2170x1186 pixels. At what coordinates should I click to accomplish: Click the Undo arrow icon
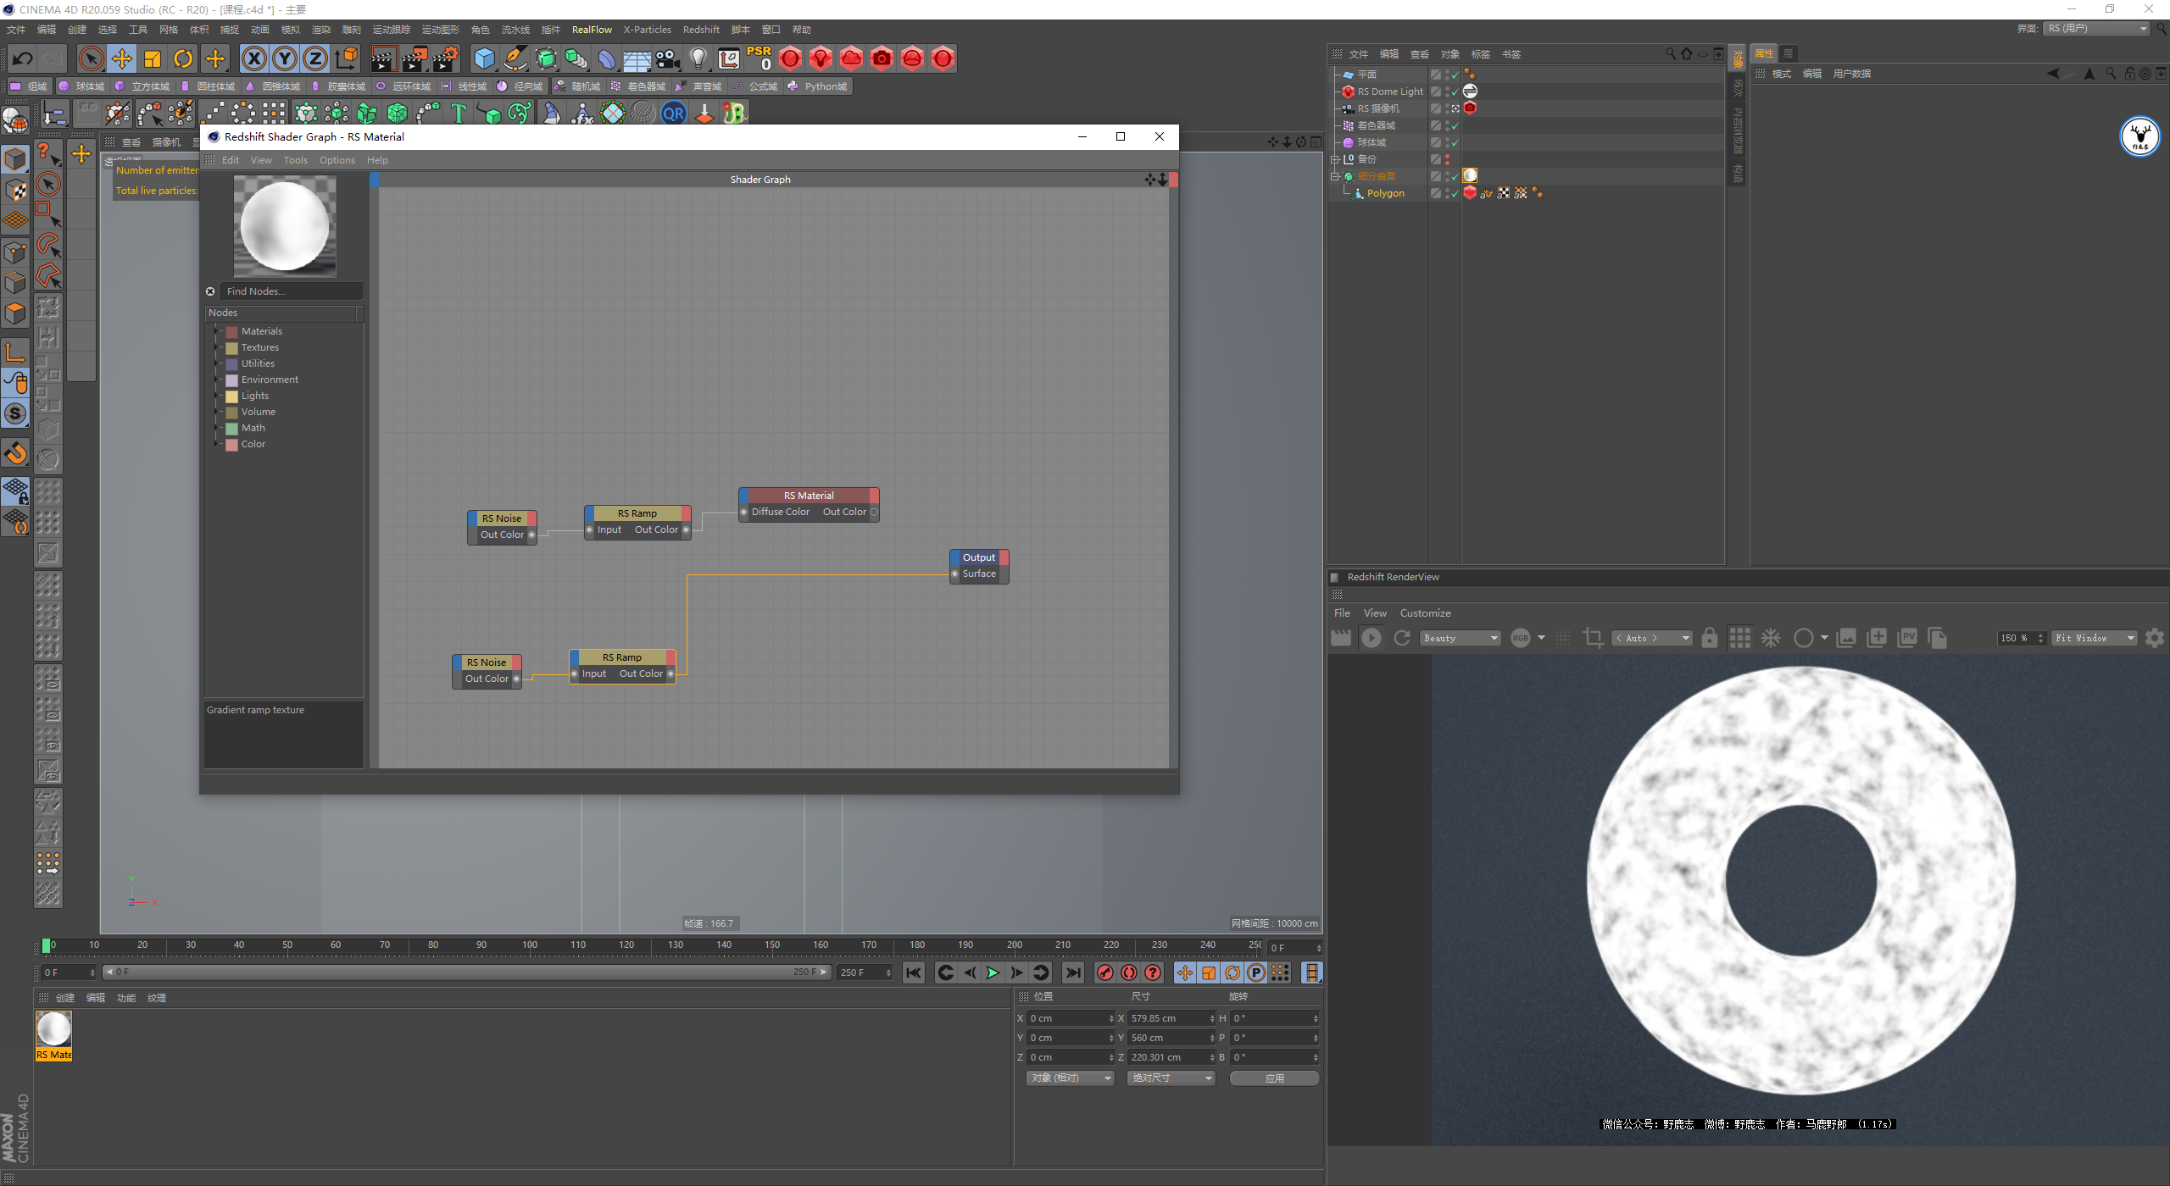click(23, 58)
